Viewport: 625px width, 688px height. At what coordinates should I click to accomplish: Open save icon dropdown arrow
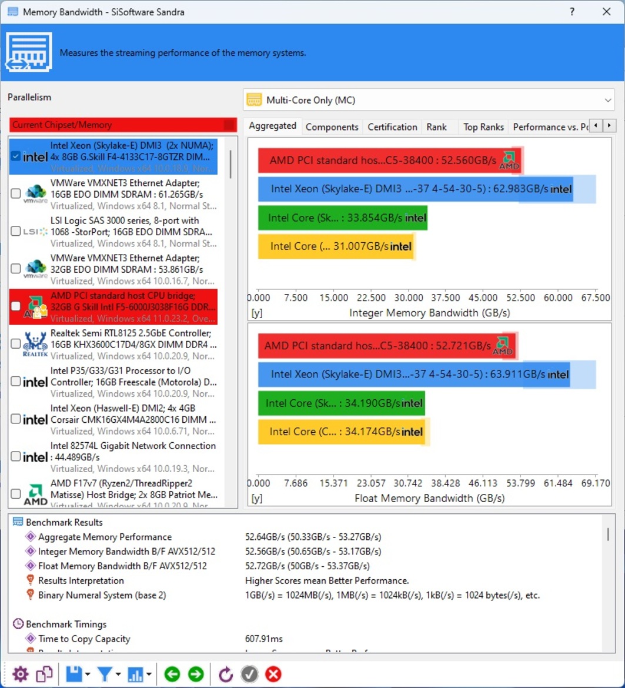pos(88,674)
